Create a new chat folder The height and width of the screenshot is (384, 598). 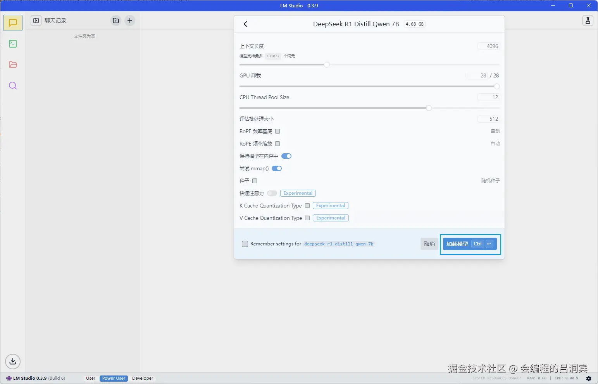[115, 21]
